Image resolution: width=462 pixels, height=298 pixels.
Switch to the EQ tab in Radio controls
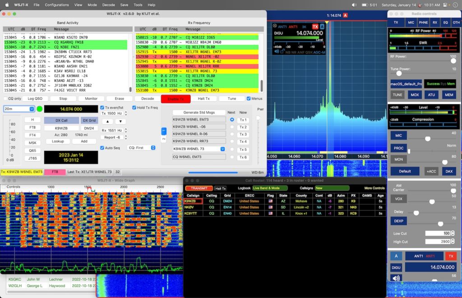tap(446, 23)
